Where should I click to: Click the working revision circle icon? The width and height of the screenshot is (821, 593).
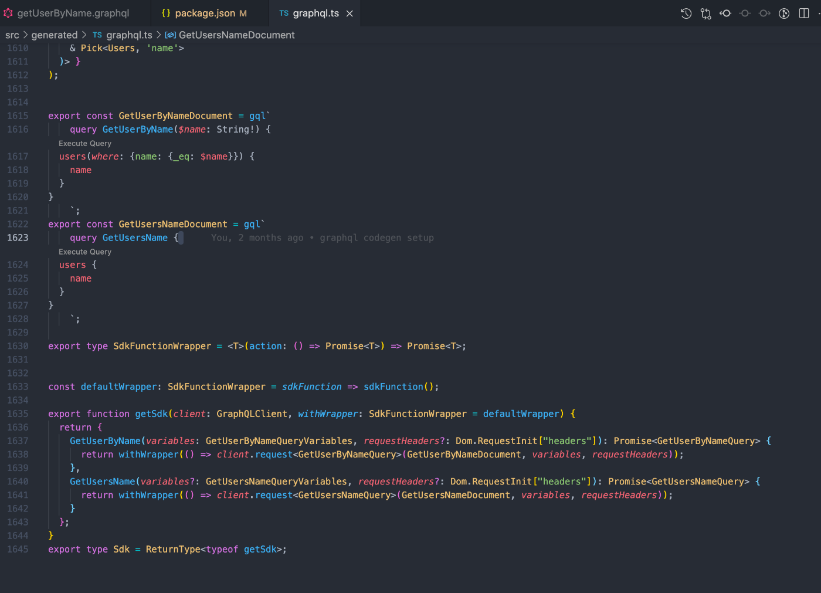[745, 13]
